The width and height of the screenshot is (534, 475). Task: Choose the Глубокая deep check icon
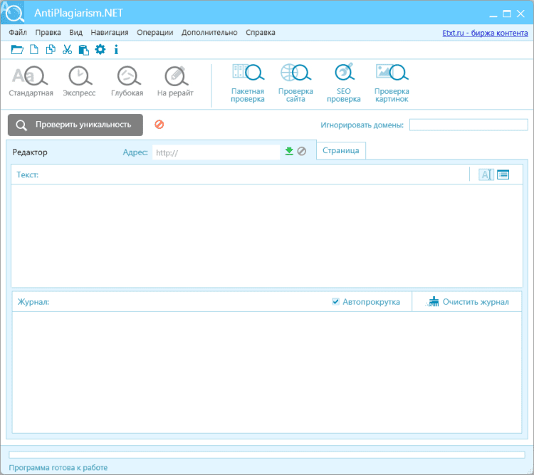[127, 77]
